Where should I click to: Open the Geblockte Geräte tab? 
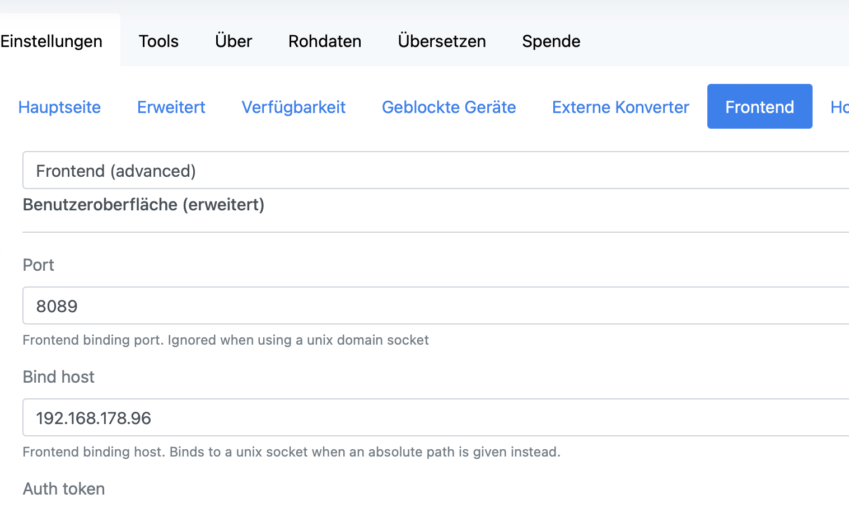click(x=449, y=107)
